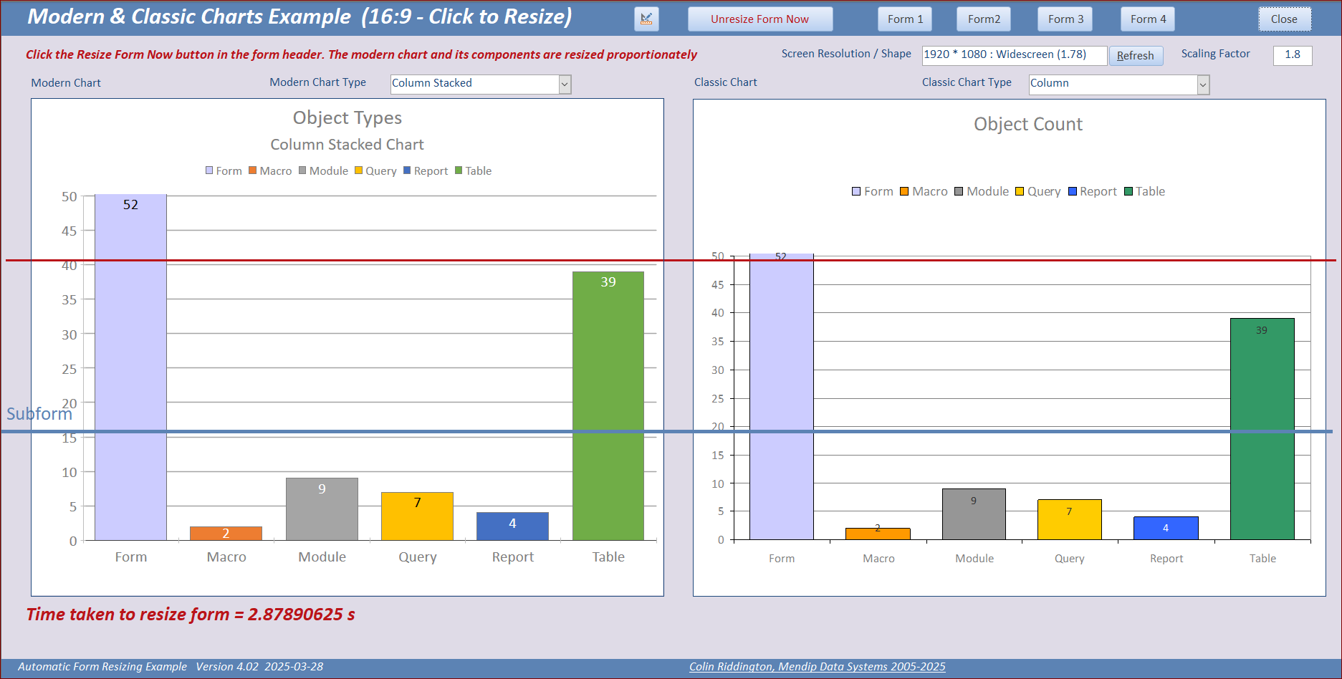Screen dimensions: 1342x679
Task: Click the Form legend swatch in classic chart
Action: [x=856, y=191]
